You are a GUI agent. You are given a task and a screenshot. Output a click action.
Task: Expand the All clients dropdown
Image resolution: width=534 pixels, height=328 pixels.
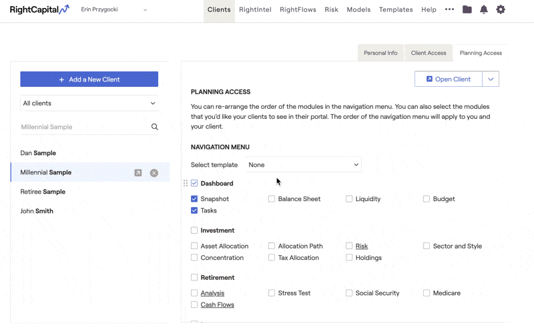pyautogui.click(x=89, y=104)
